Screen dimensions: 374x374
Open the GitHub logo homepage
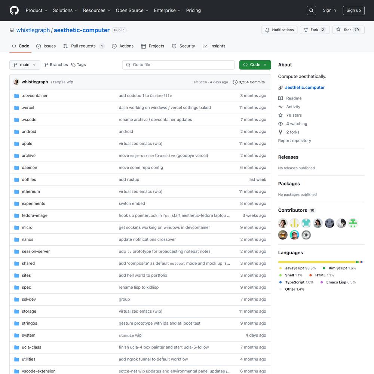point(14,10)
